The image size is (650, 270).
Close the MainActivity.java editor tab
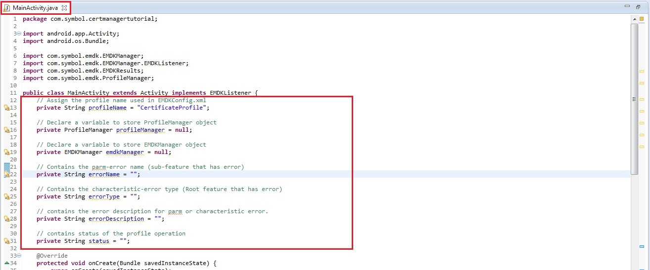point(64,7)
